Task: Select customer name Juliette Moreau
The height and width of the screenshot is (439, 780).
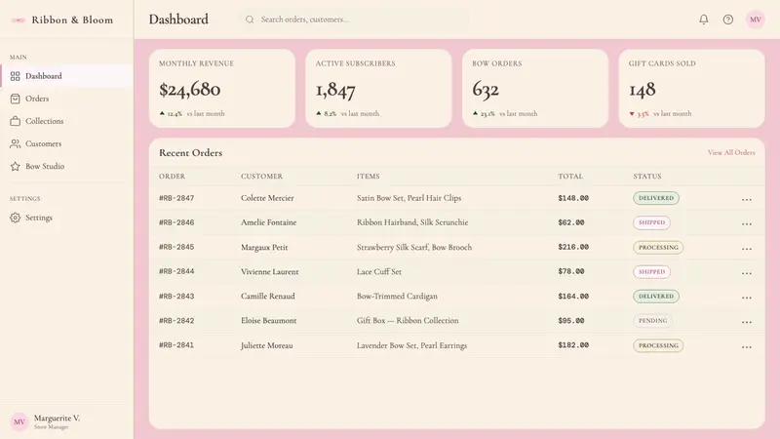Action: (266, 345)
